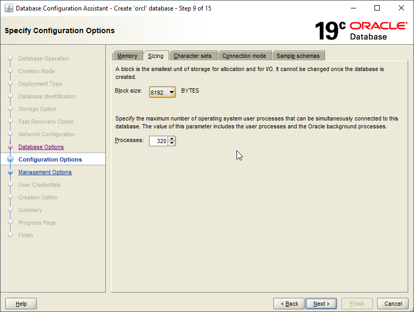Increase Processes with the up arrow

172,139
